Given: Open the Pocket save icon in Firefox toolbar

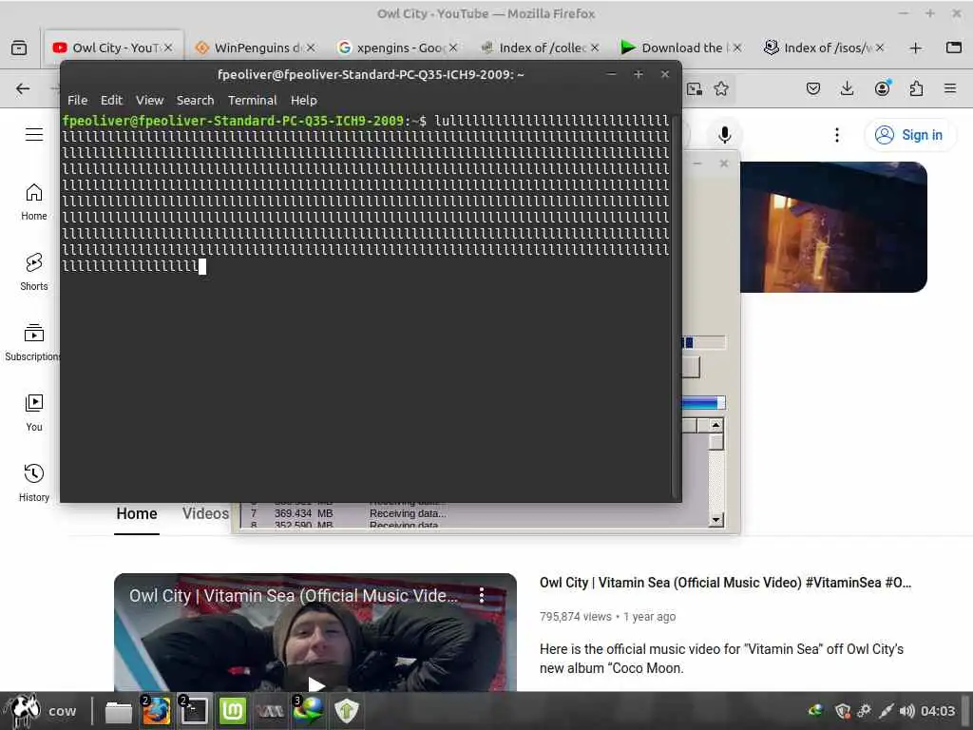Looking at the screenshot, I should (x=813, y=88).
